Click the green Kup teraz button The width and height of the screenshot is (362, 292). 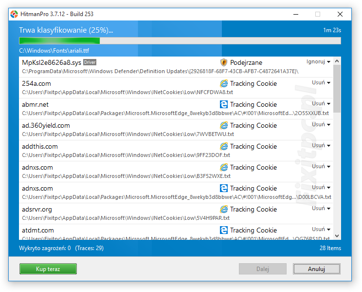coord(48,269)
